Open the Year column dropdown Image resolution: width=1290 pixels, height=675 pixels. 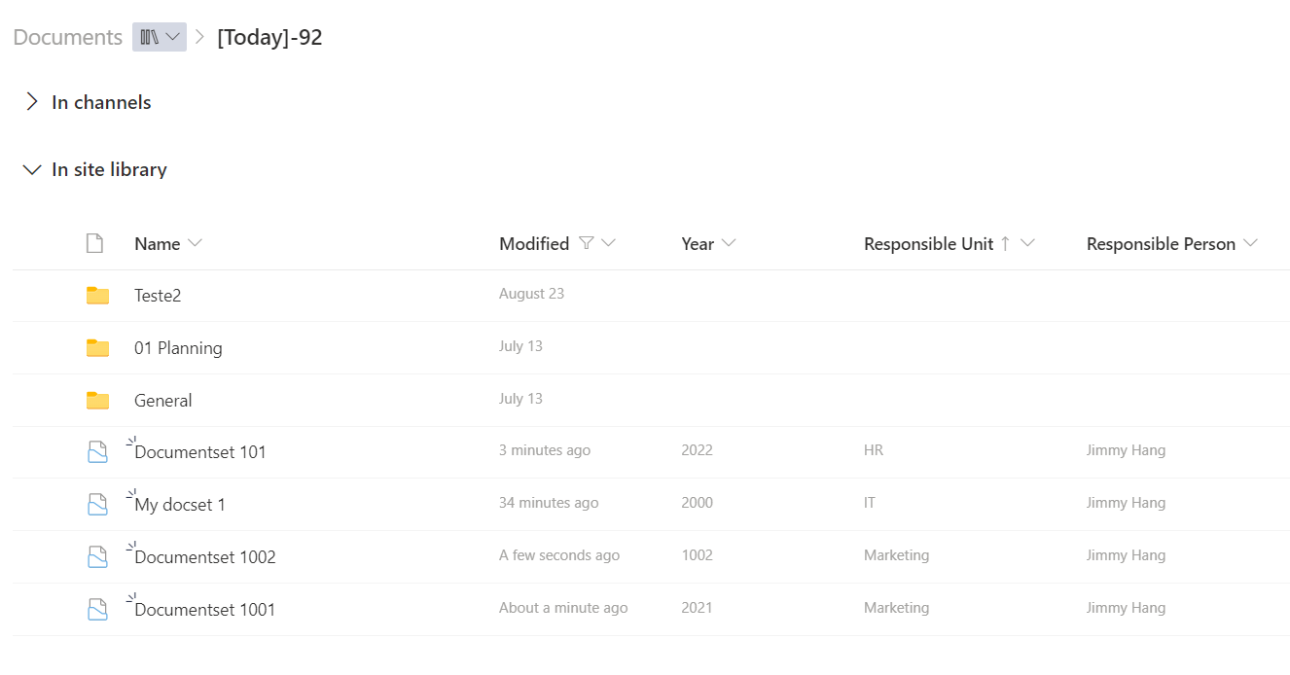[x=708, y=244]
